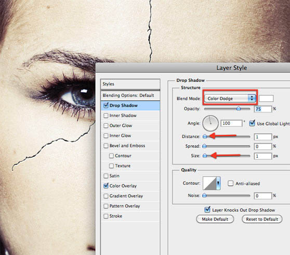Click the Reset to Default button
The width and height of the screenshot is (290, 255).
[x=262, y=219]
